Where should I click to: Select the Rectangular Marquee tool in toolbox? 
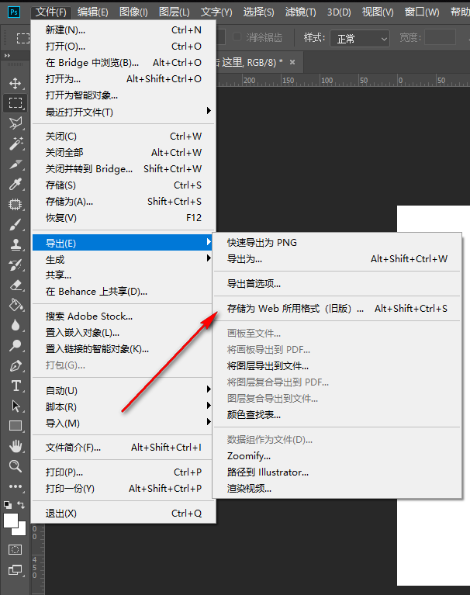pyautogui.click(x=16, y=103)
